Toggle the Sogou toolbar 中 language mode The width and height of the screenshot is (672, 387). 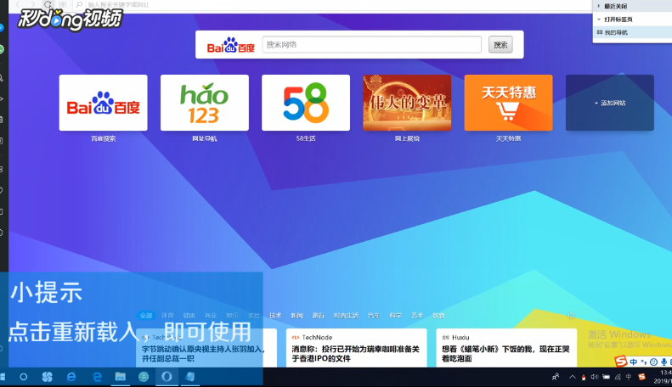[x=634, y=362]
